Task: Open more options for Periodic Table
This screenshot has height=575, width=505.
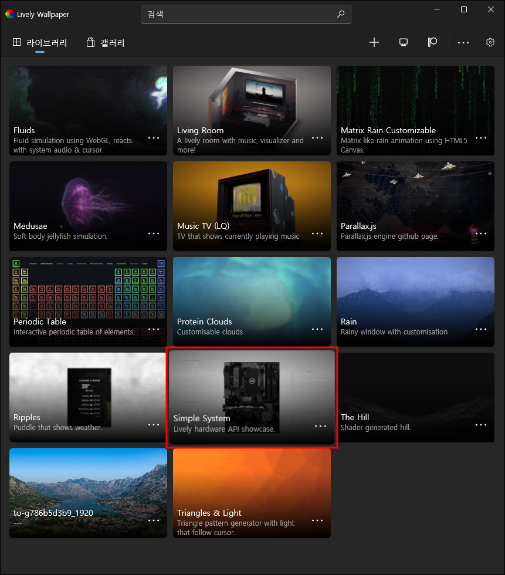Action: [154, 329]
